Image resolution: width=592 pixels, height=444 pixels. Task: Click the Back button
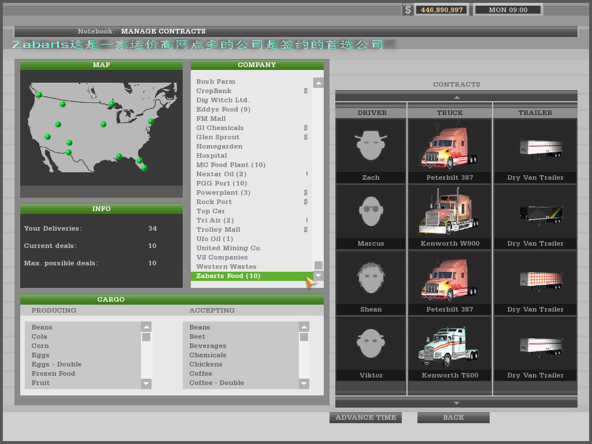[453, 417]
